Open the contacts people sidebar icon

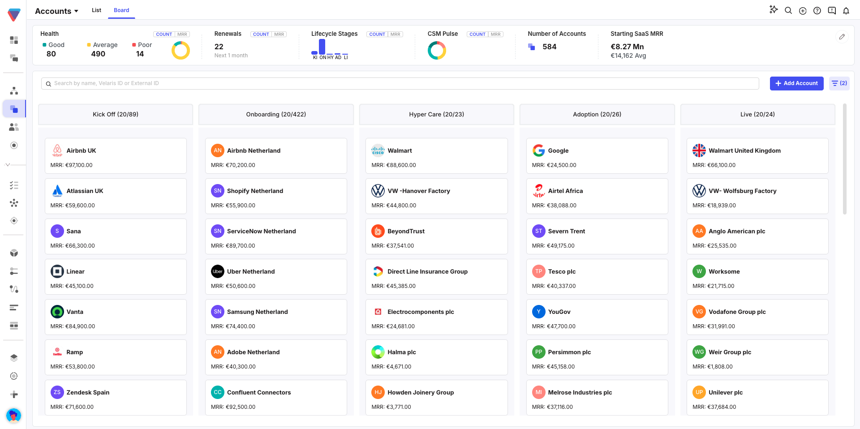tap(14, 127)
